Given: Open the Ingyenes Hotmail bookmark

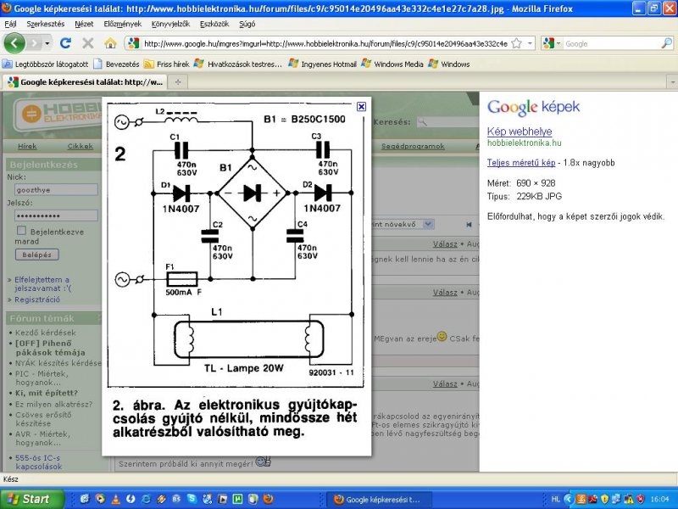Looking at the screenshot, I should coord(323,64).
